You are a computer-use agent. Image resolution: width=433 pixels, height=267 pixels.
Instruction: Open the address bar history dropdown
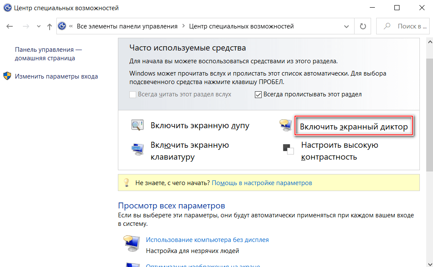[346, 26]
